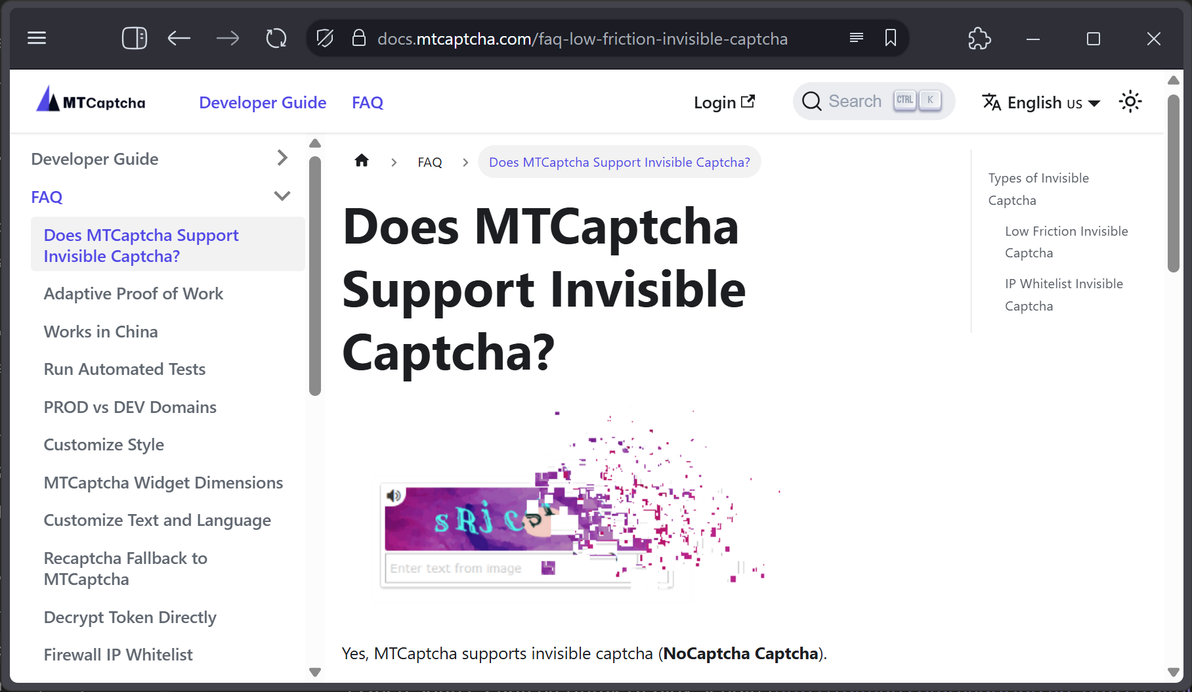1192x692 pixels.
Task: Jump to Low Friction Invisible Captcha section
Action: tap(1066, 242)
